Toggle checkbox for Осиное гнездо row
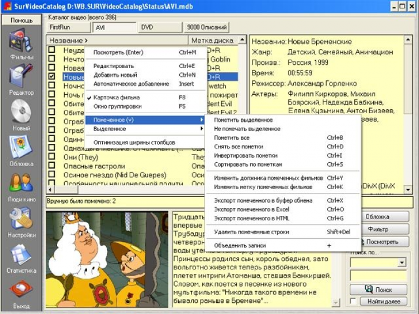This screenshot has width=419, height=314. [52, 174]
